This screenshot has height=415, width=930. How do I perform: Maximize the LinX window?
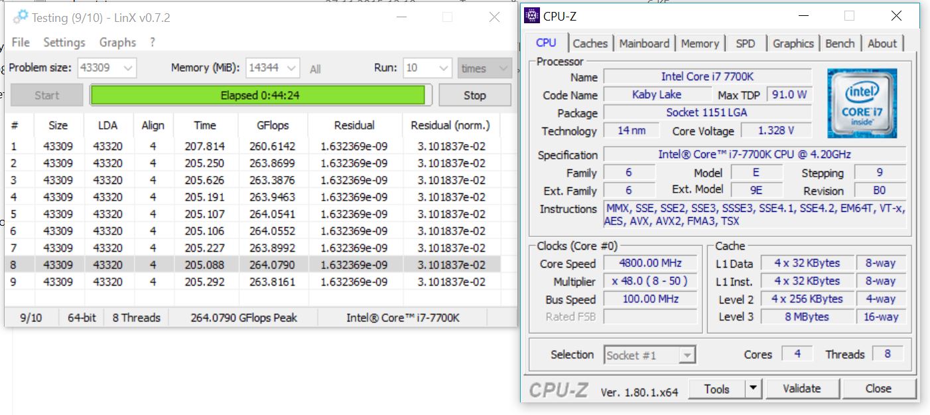click(x=447, y=17)
